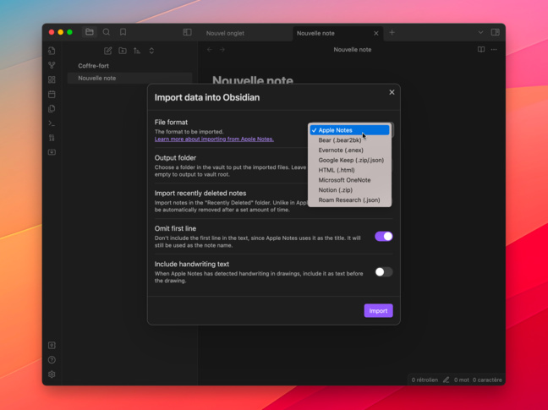
Task: Select Apple Notes in format list
Action: click(349, 130)
